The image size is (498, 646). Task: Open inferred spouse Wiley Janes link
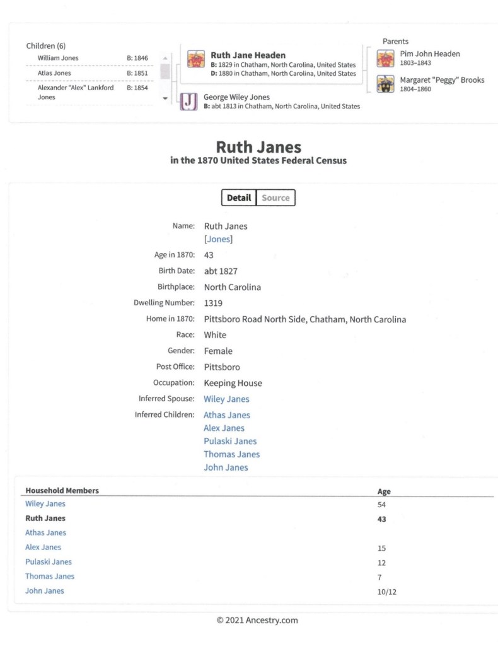point(226,399)
